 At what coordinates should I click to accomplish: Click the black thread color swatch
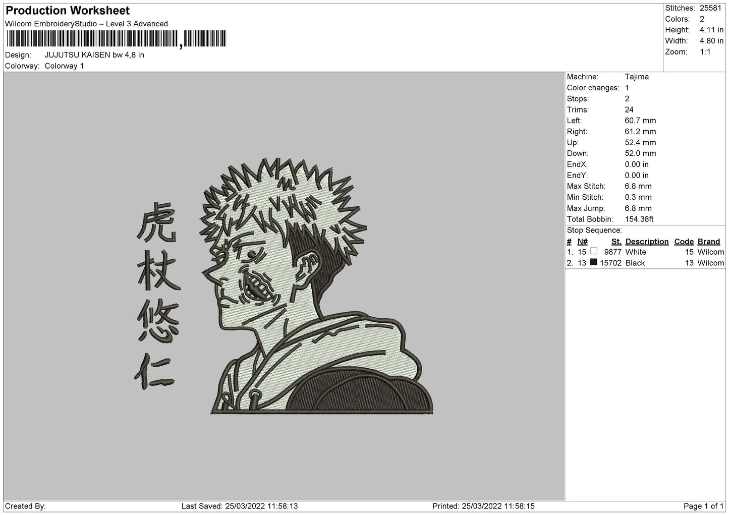(593, 262)
